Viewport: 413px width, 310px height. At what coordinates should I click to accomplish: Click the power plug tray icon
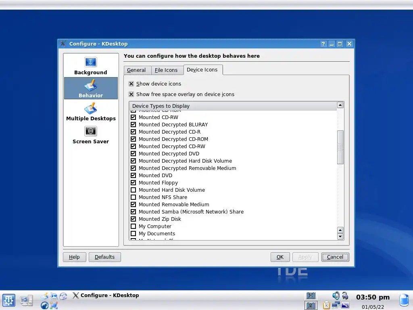(x=345, y=296)
